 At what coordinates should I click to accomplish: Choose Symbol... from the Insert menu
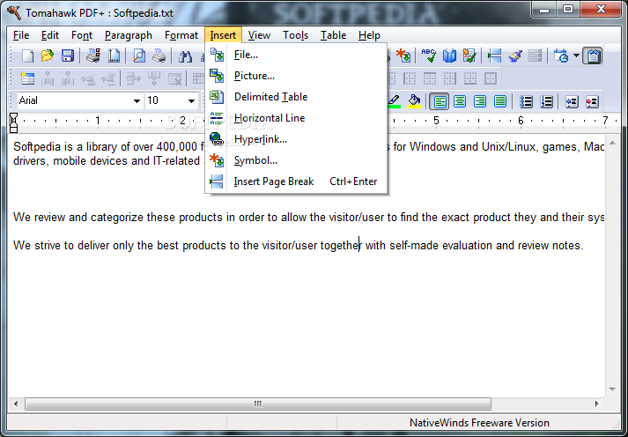click(x=296, y=160)
